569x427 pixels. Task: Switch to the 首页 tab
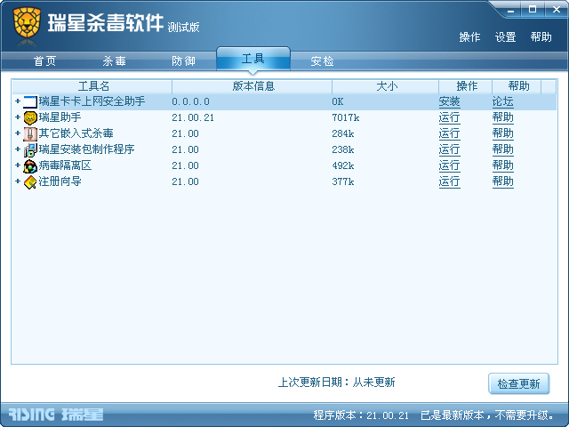pos(45,61)
